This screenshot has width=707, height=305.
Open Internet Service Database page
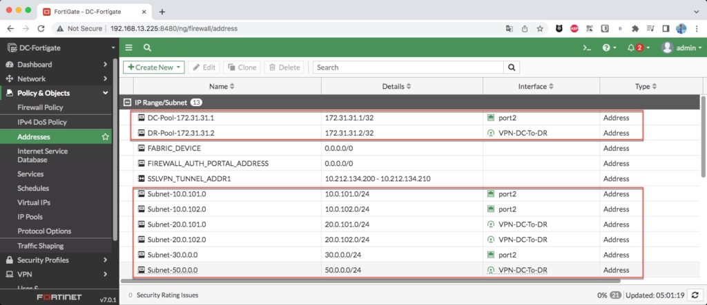[x=42, y=155]
